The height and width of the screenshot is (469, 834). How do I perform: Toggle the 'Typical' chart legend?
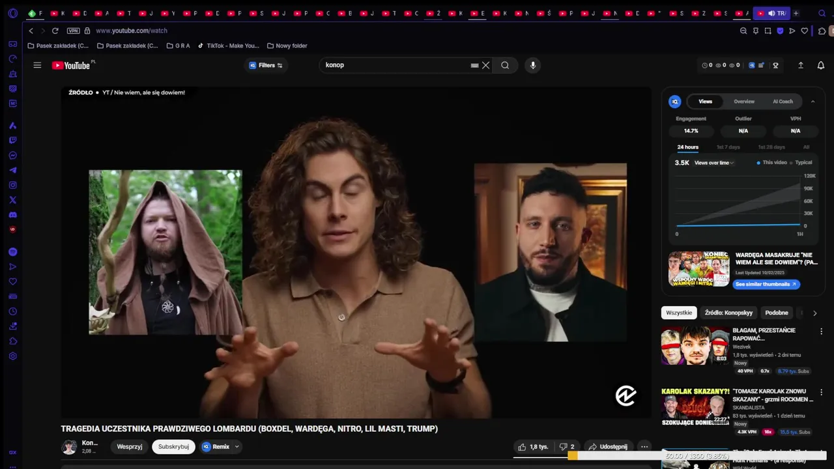[x=801, y=163]
